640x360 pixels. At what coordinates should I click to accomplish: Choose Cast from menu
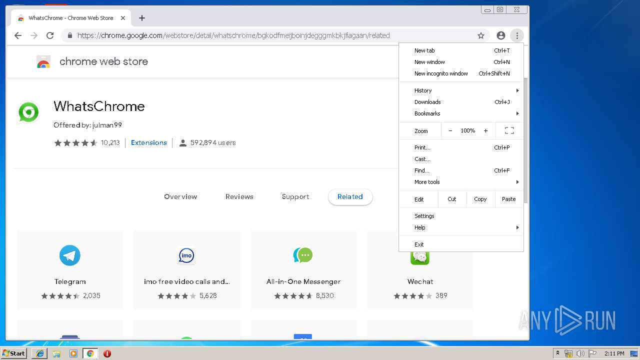click(x=461, y=159)
